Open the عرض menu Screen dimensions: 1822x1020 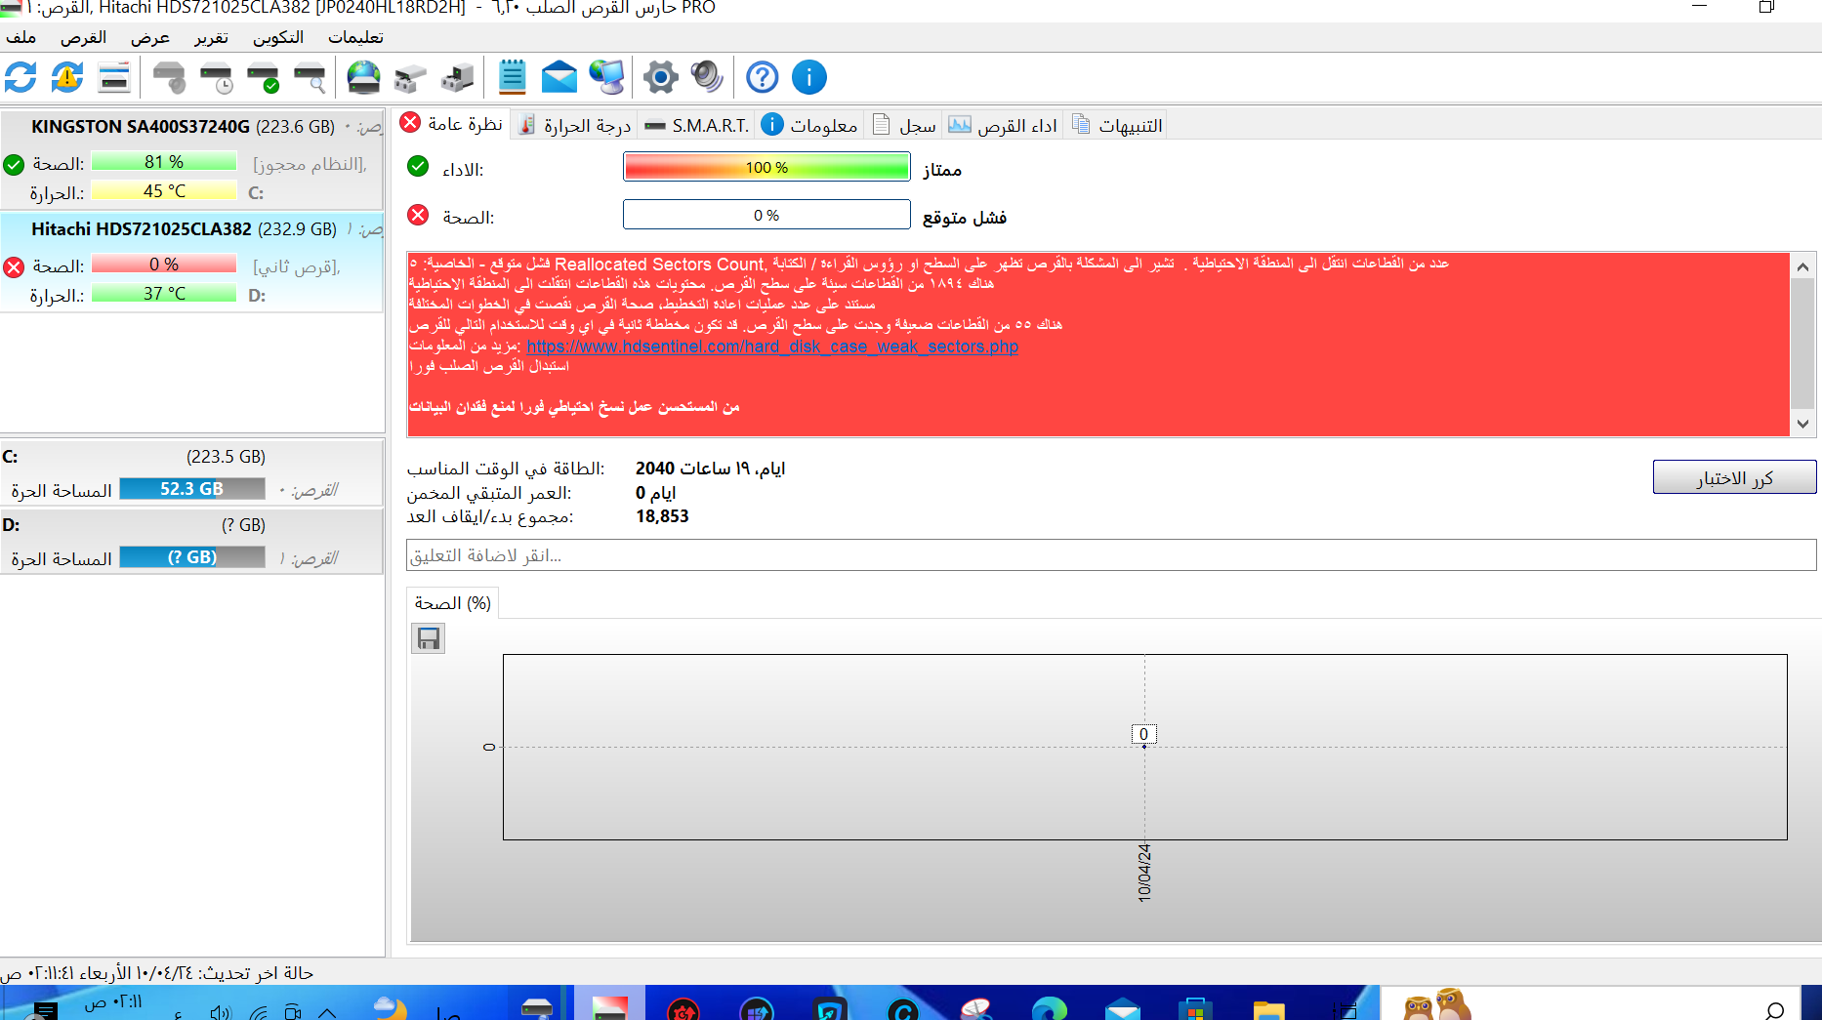(150, 37)
